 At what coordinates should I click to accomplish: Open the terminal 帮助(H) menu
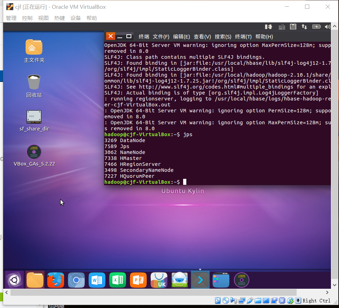(264, 37)
